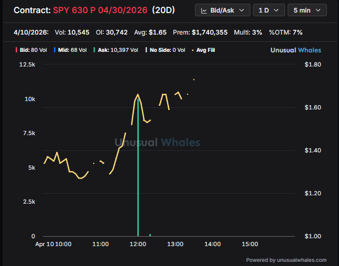Click the Unusual Whales logo near the legend
The image size is (339, 266).
click(x=296, y=50)
